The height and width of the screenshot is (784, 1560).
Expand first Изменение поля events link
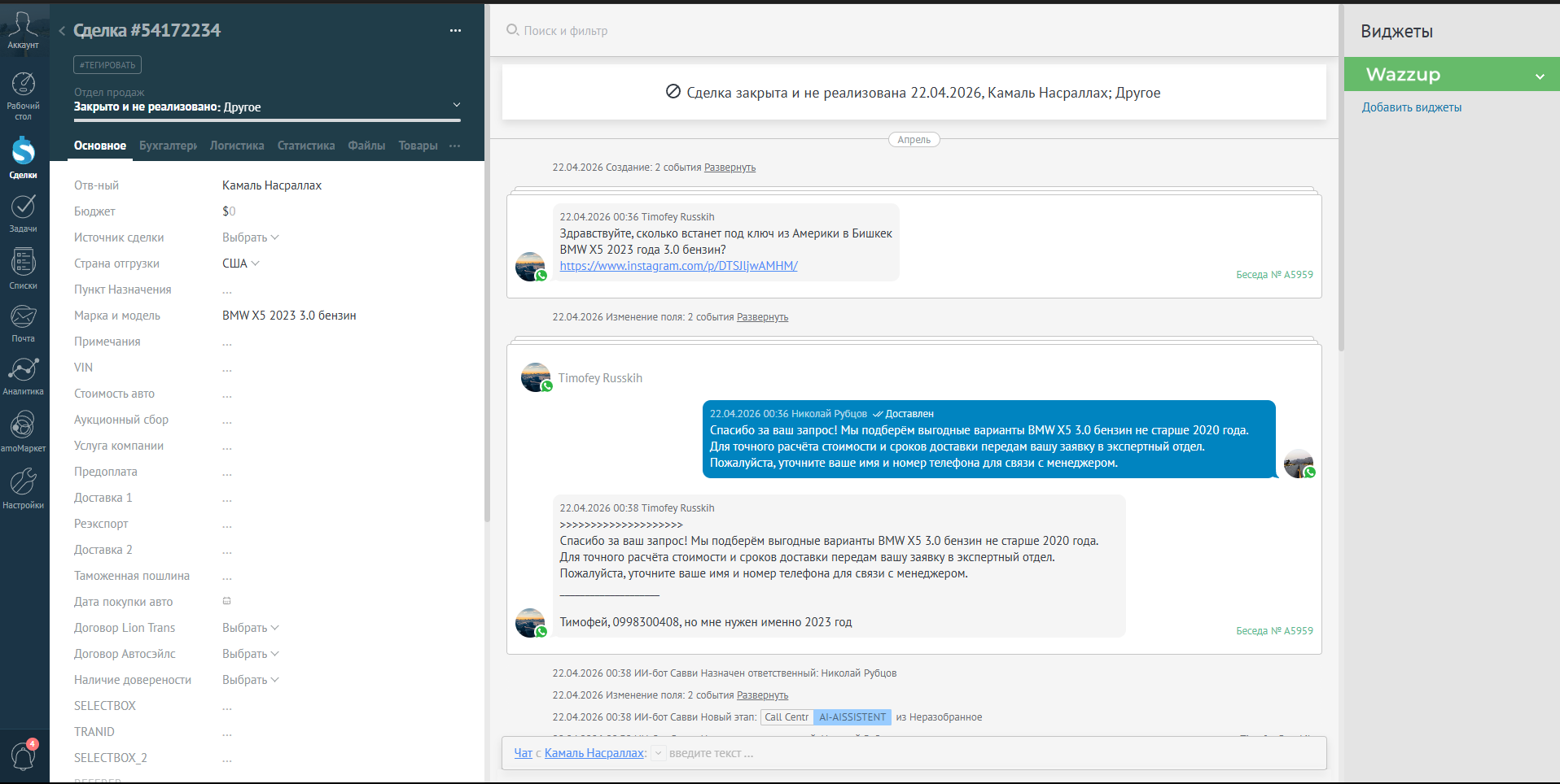762,317
